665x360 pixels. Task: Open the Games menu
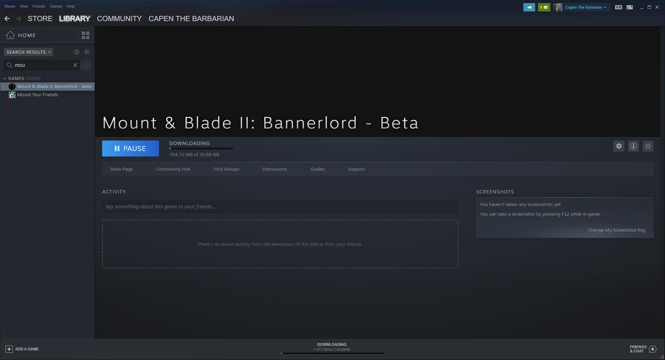(x=56, y=6)
